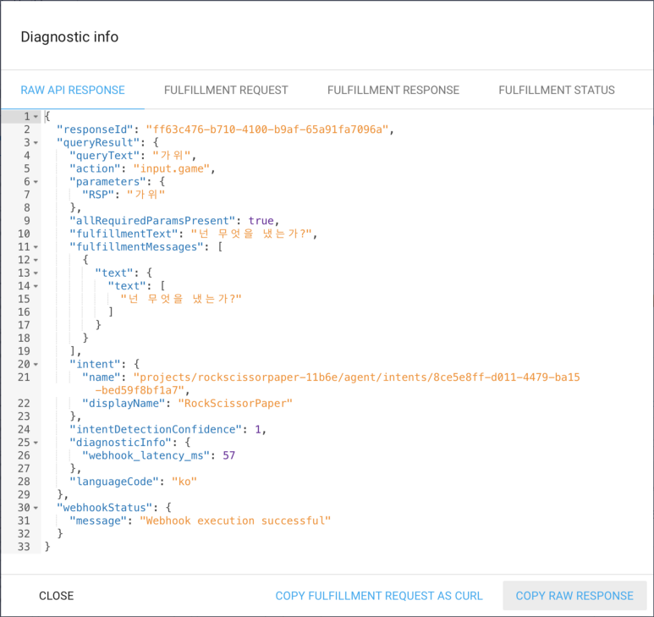654x617 pixels.
Task: Collapse the root object fold arrow on line 1
Action: 36,116
